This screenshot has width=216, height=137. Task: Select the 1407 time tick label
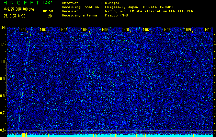146,30
